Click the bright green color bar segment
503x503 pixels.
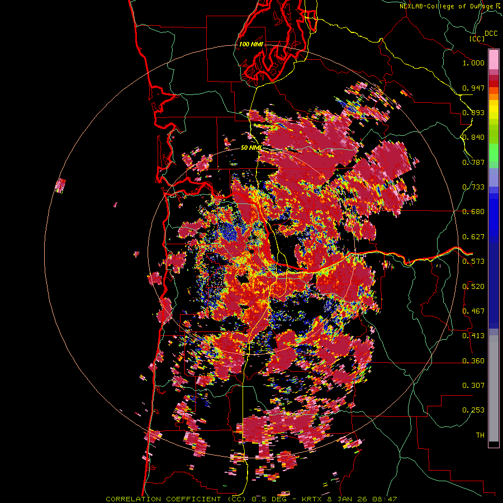click(493, 153)
